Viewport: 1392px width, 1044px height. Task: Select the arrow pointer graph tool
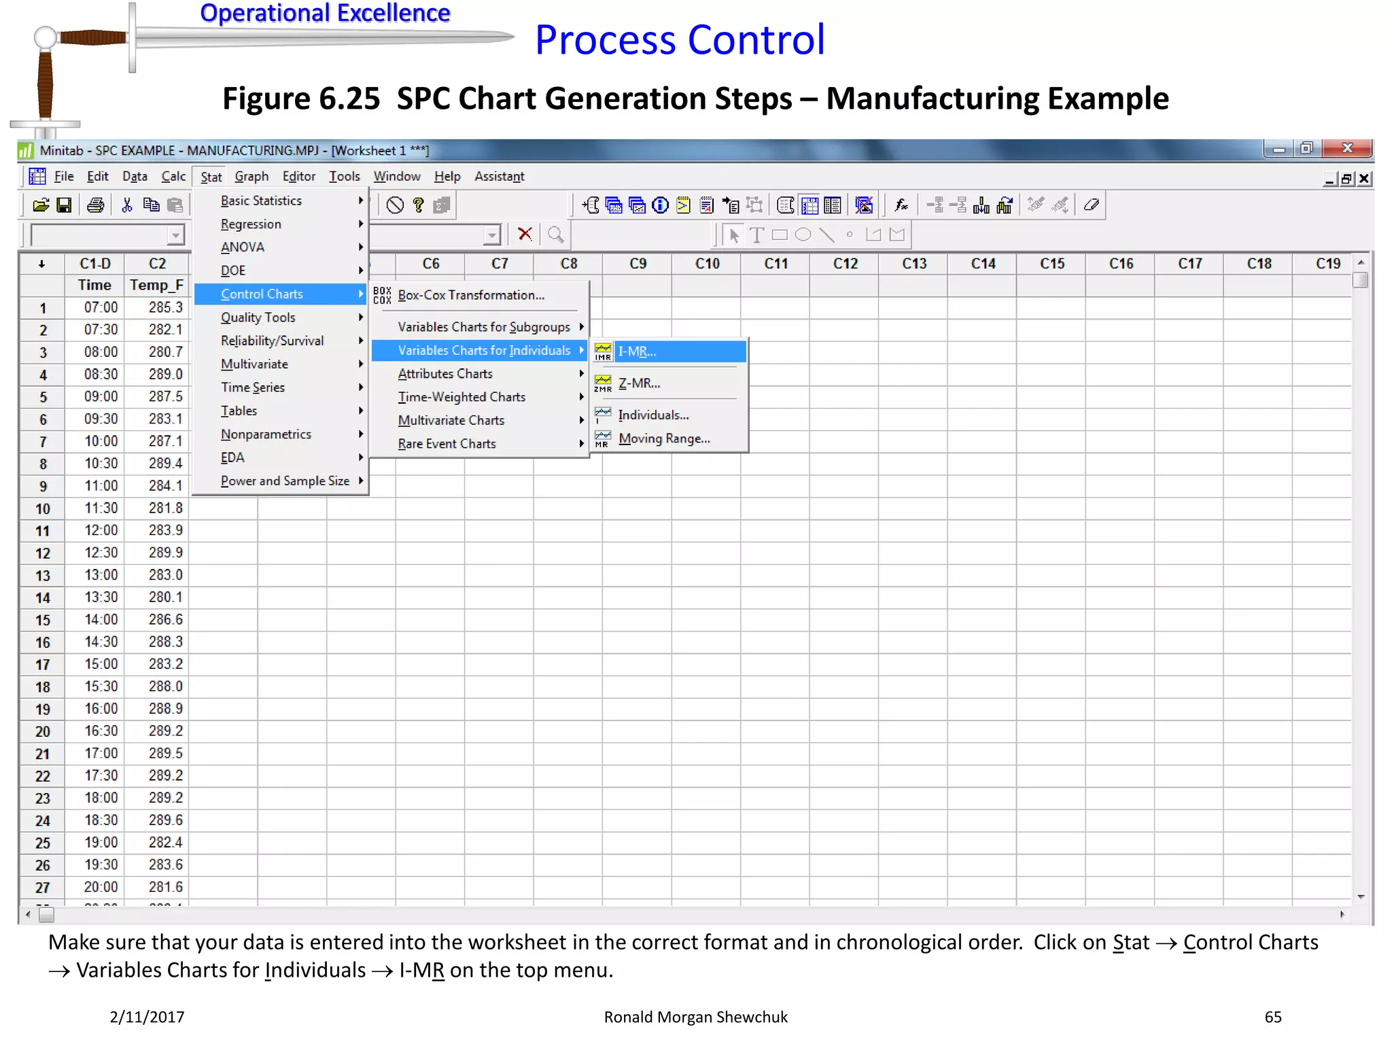pos(733,235)
